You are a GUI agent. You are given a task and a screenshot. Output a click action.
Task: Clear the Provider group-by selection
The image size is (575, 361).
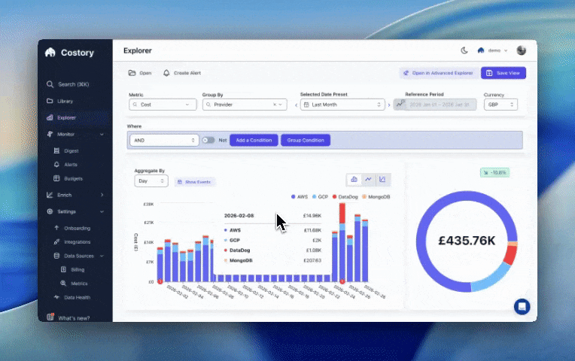pyautogui.click(x=274, y=105)
